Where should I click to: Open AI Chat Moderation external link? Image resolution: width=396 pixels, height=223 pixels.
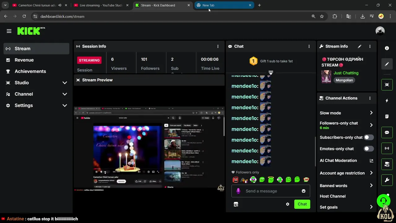tap(371, 161)
